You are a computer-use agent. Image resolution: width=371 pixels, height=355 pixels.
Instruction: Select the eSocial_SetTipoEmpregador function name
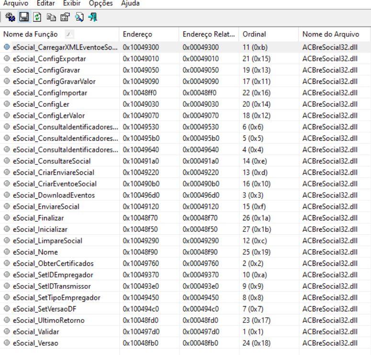click(56, 298)
